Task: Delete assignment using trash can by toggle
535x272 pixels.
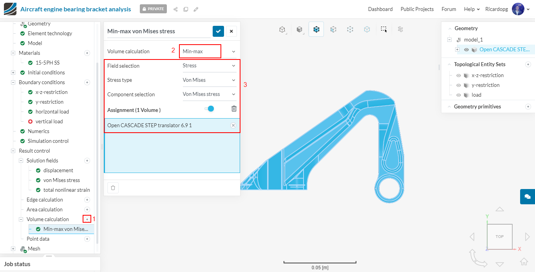Action: 234,109
